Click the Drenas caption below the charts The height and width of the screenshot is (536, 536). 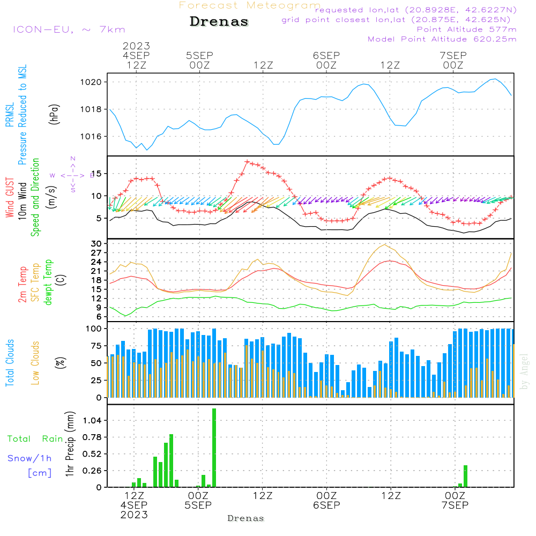pos(246,518)
